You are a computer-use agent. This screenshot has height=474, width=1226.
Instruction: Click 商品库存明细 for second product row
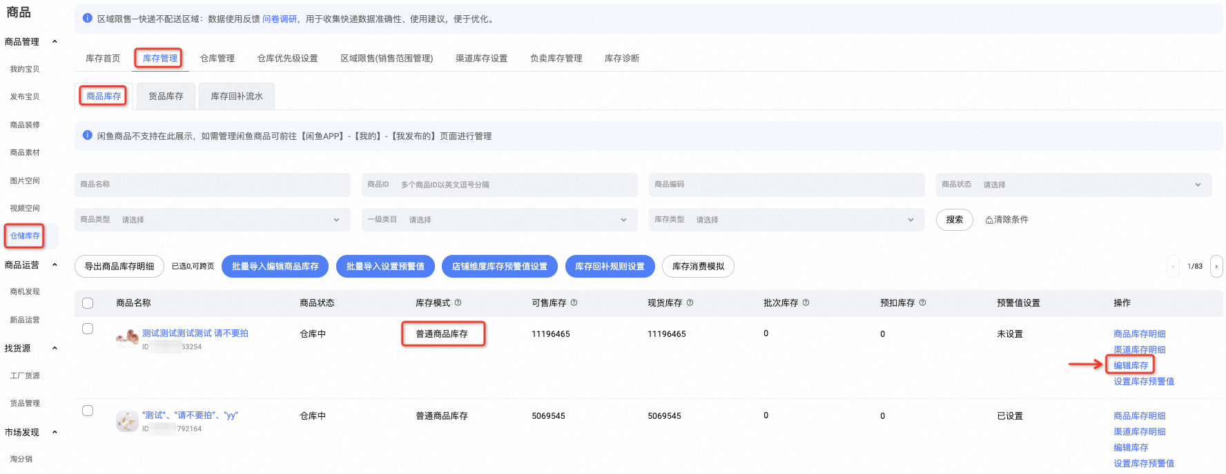tap(1140, 416)
